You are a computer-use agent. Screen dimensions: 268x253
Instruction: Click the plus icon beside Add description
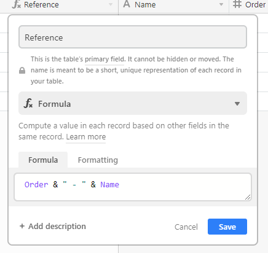tap(22, 226)
